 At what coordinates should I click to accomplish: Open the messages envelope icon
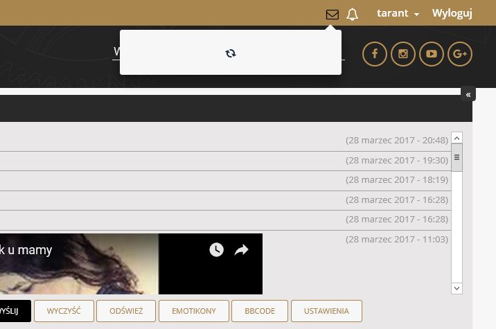point(333,14)
